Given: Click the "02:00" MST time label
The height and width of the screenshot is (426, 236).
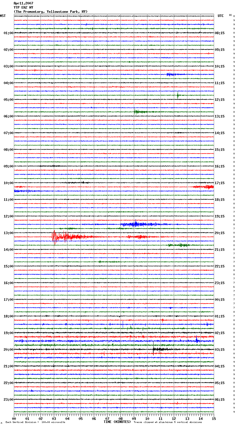Looking at the screenshot, I should [x=9, y=50].
